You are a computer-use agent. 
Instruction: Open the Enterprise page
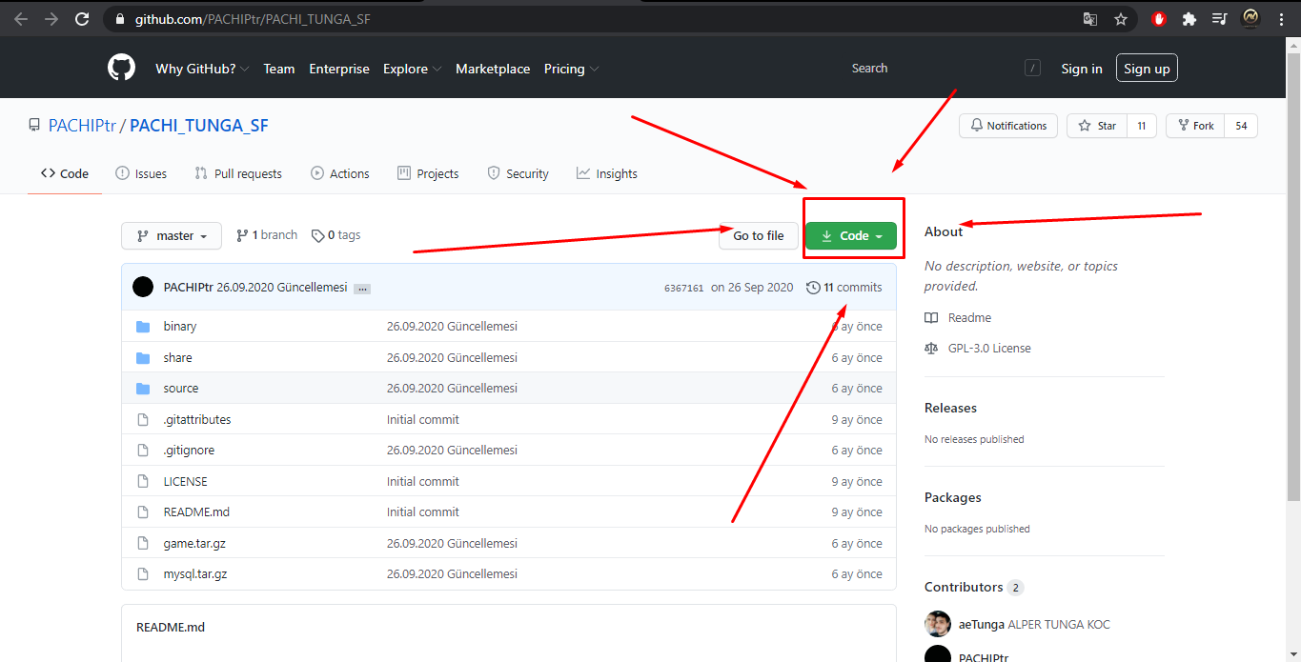(339, 69)
